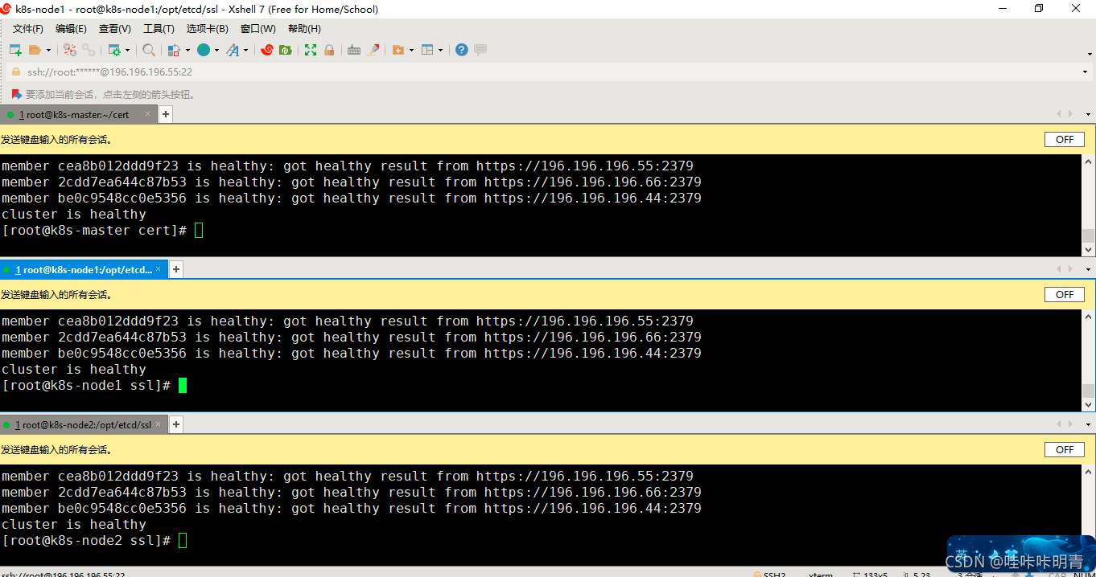Image resolution: width=1096 pixels, height=577 pixels.
Task: Open Help blue question mark icon
Action: pyautogui.click(x=461, y=50)
